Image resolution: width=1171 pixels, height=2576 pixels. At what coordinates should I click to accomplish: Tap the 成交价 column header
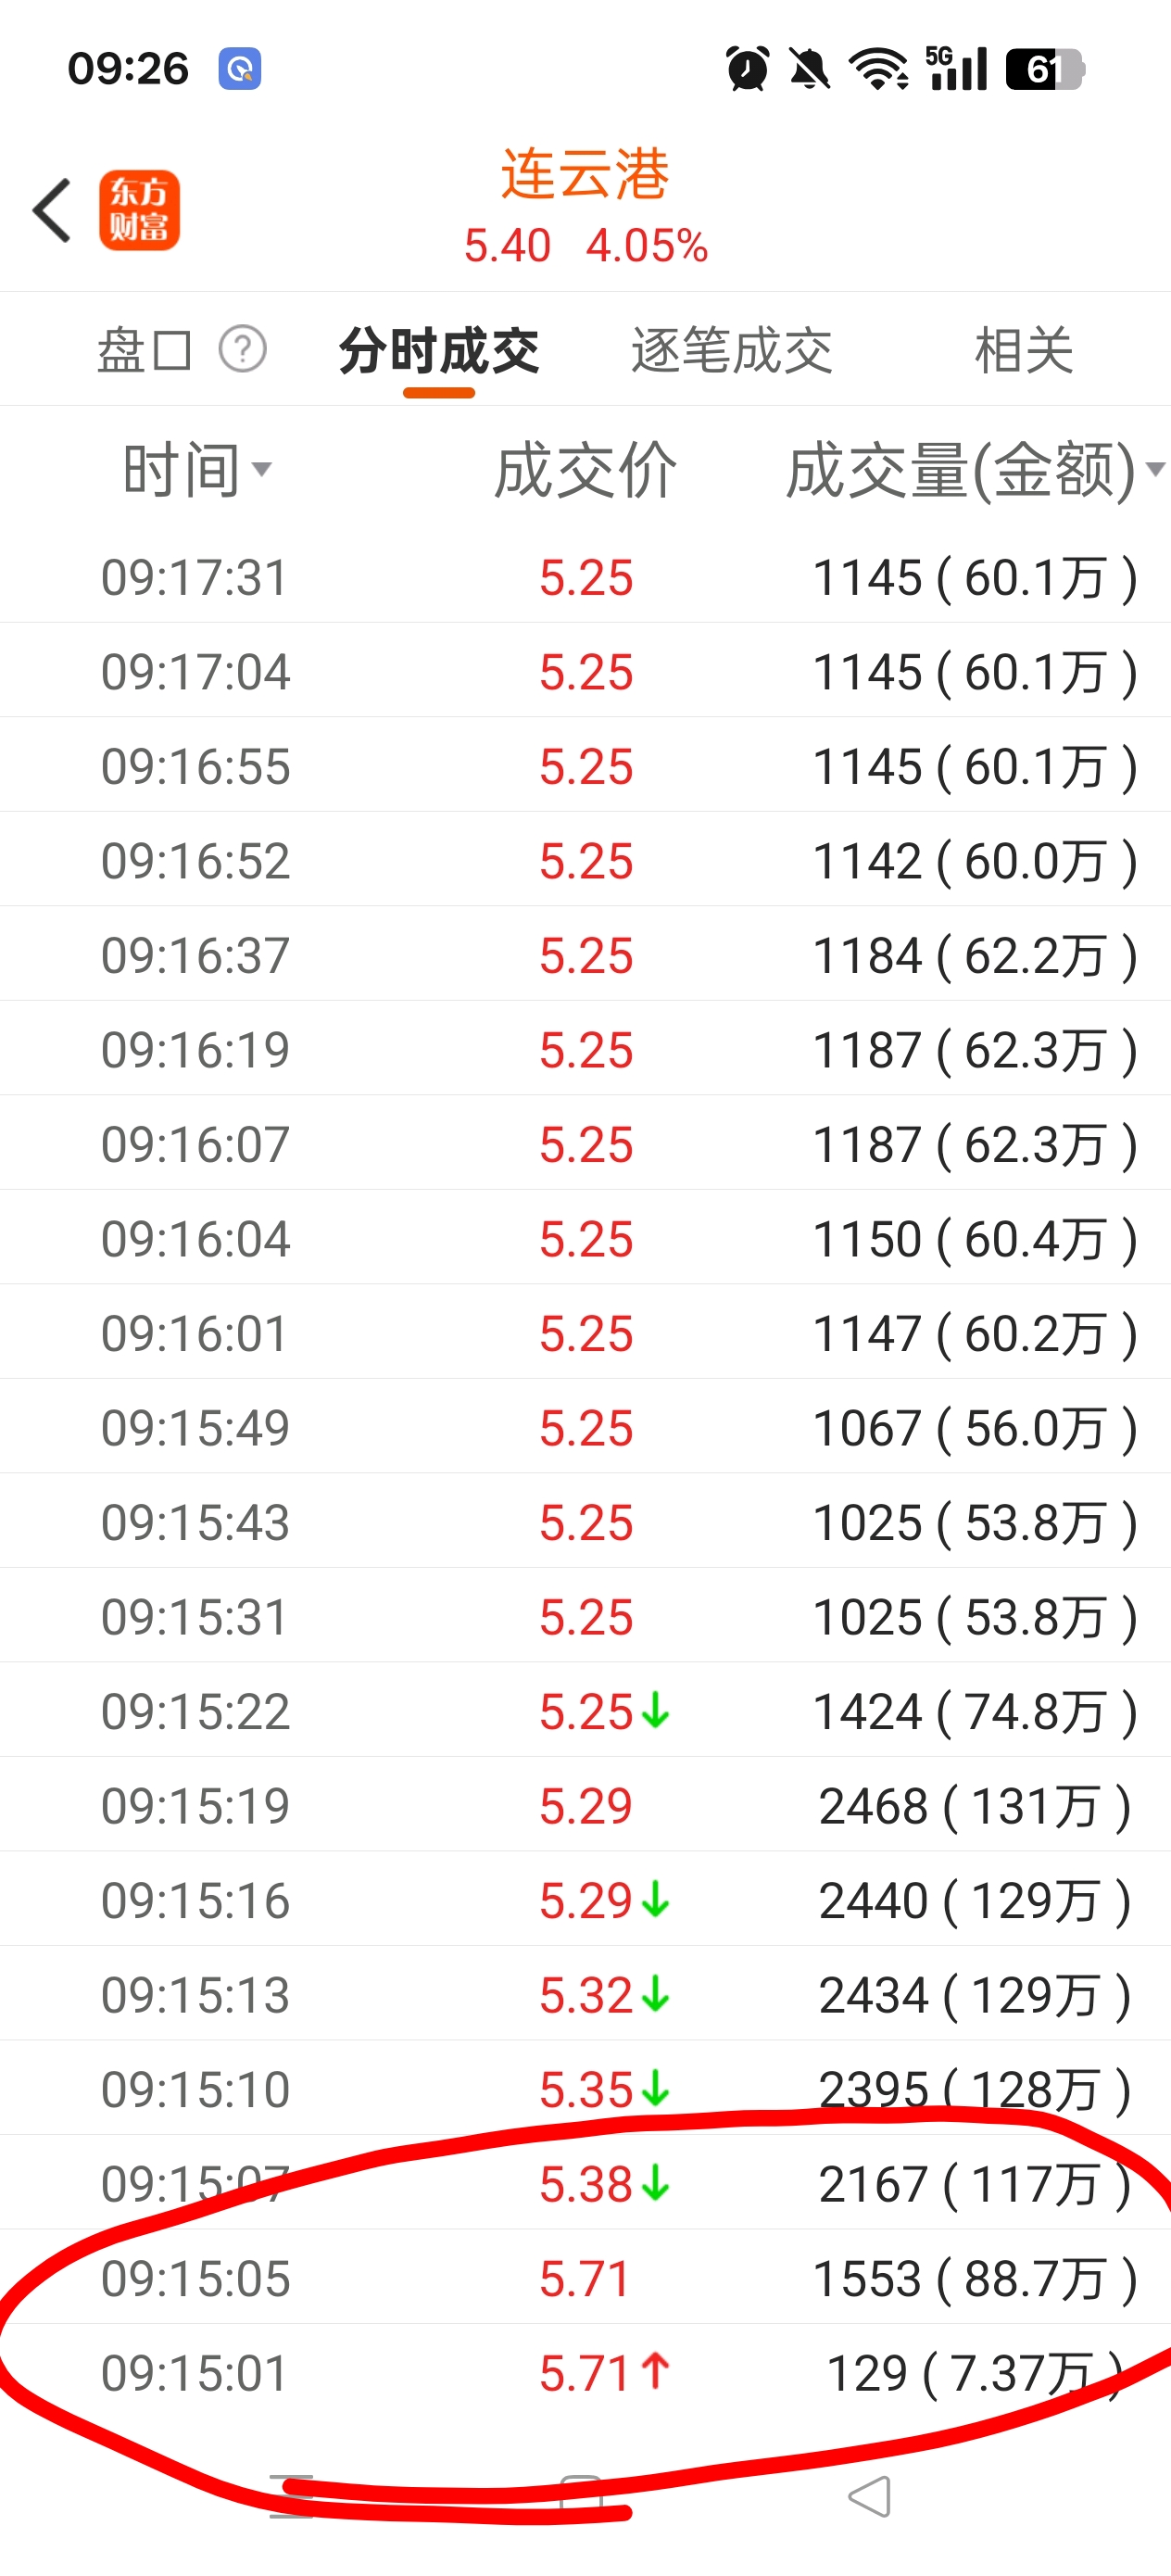click(x=585, y=470)
